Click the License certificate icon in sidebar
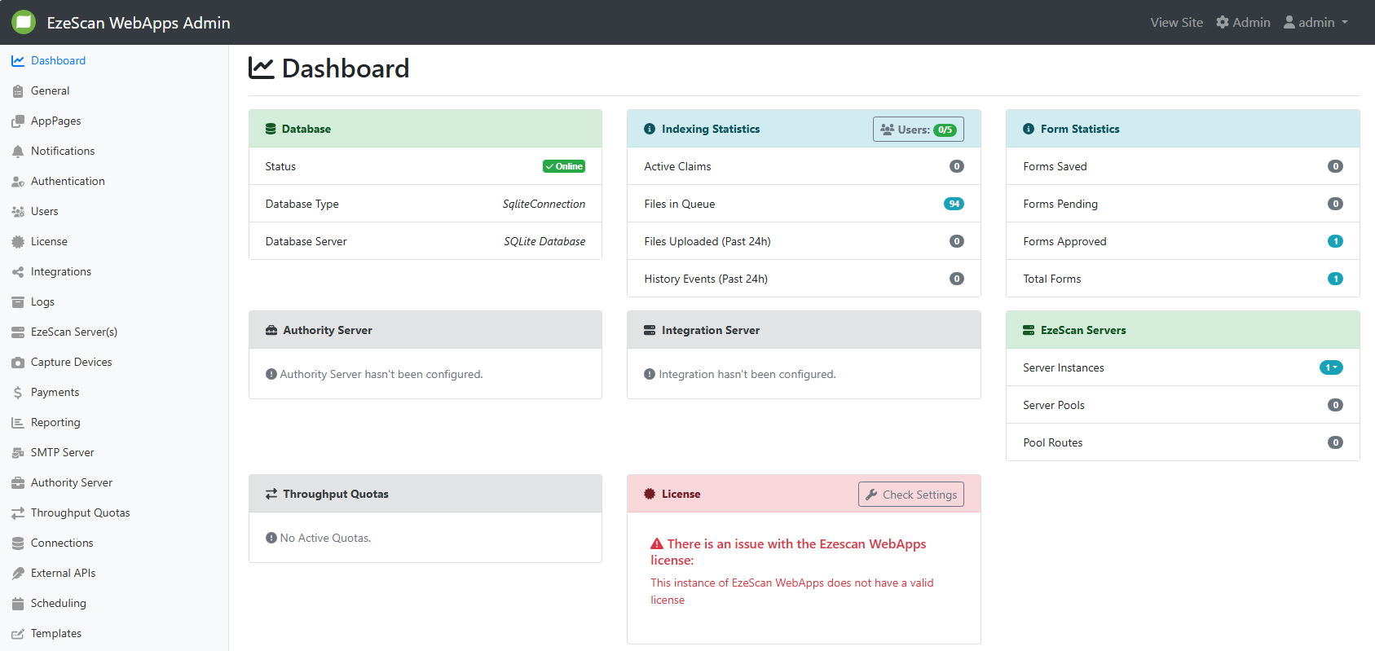 (18, 242)
